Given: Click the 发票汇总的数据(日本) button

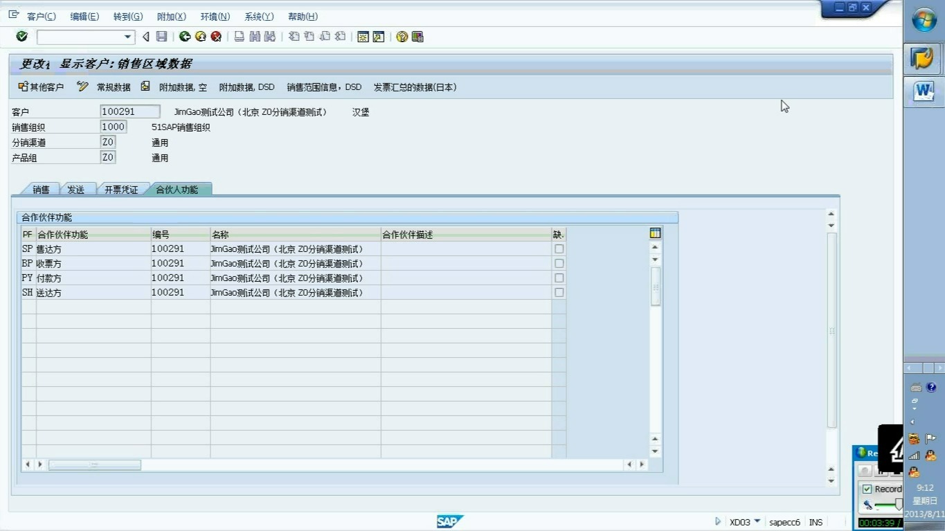Looking at the screenshot, I should tap(415, 87).
